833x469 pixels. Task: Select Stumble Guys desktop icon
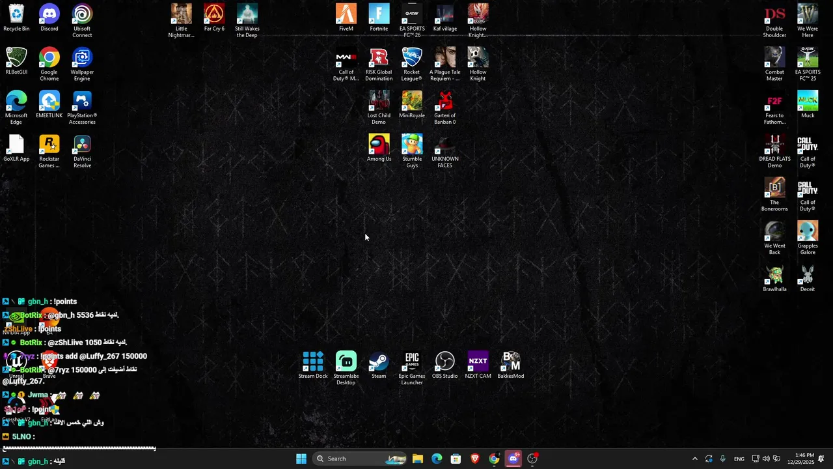click(x=412, y=151)
